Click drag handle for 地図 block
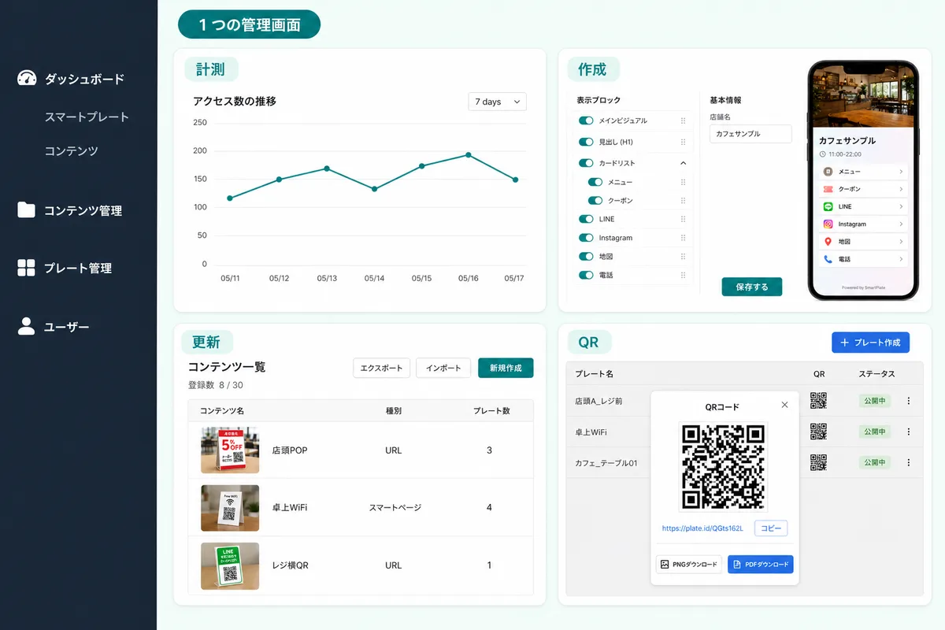This screenshot has height=630, width=945. (683, 257)
